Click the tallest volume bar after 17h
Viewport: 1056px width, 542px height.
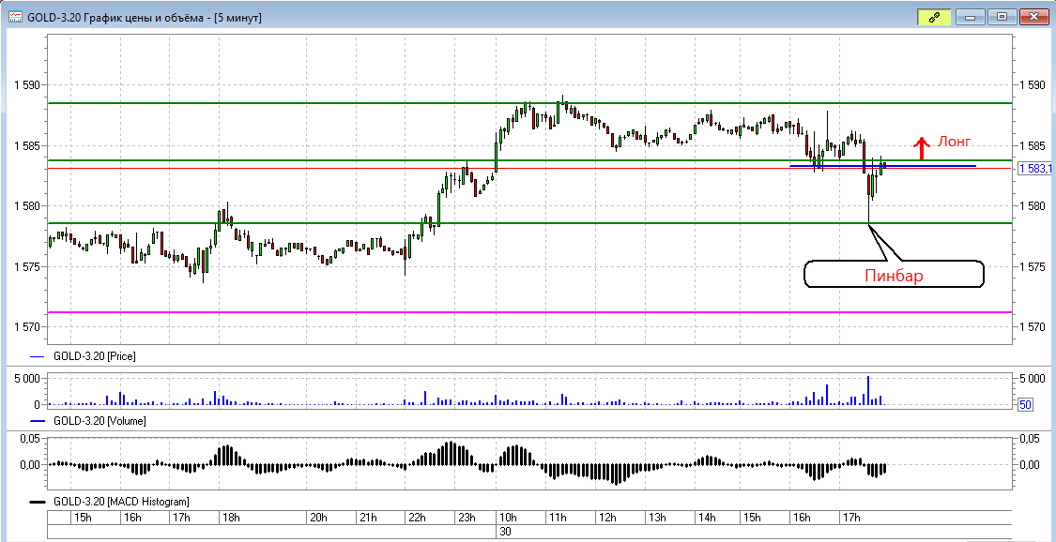[868, 390]
